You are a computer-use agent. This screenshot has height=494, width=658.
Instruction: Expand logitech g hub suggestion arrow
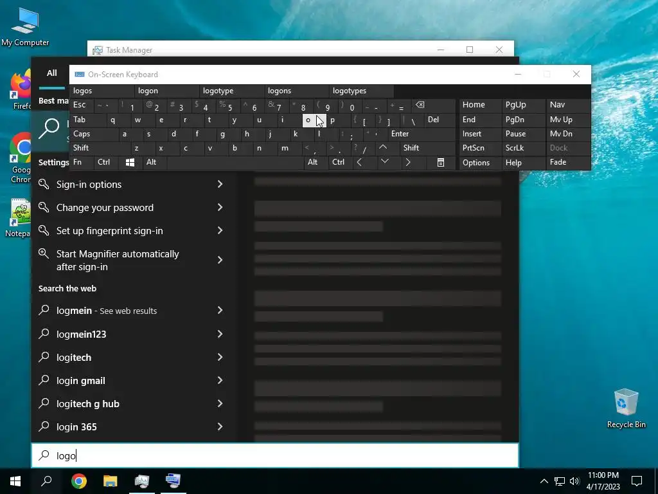point(220,403)
